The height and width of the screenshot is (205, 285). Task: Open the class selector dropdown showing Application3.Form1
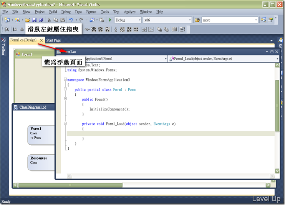click(x=166, y=59)
